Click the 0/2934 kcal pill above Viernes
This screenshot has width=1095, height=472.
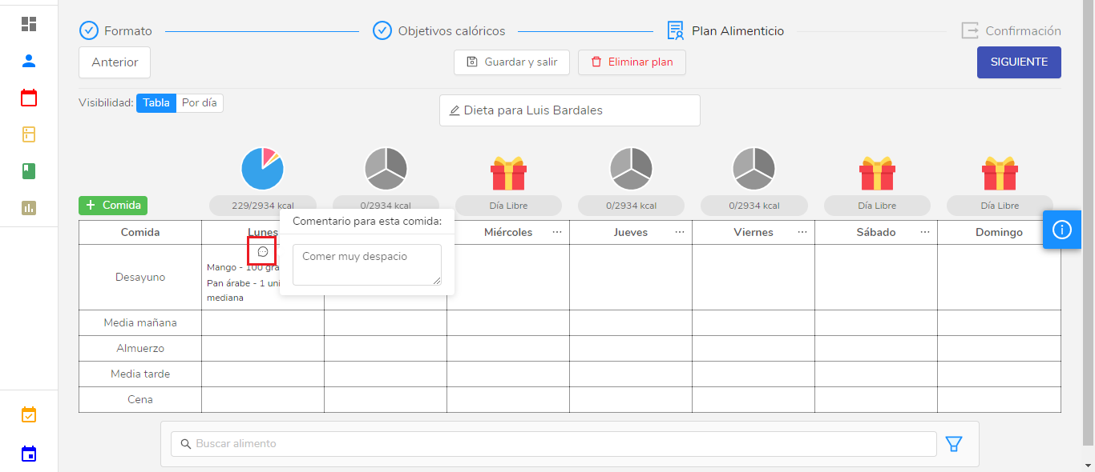pos(754,206)
